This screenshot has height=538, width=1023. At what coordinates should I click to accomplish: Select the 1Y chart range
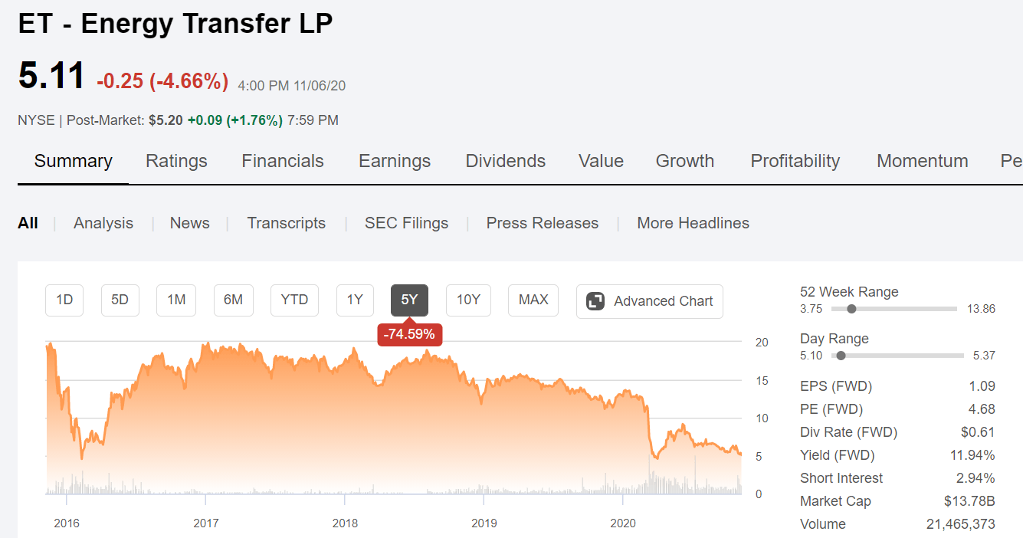[355, 300]
